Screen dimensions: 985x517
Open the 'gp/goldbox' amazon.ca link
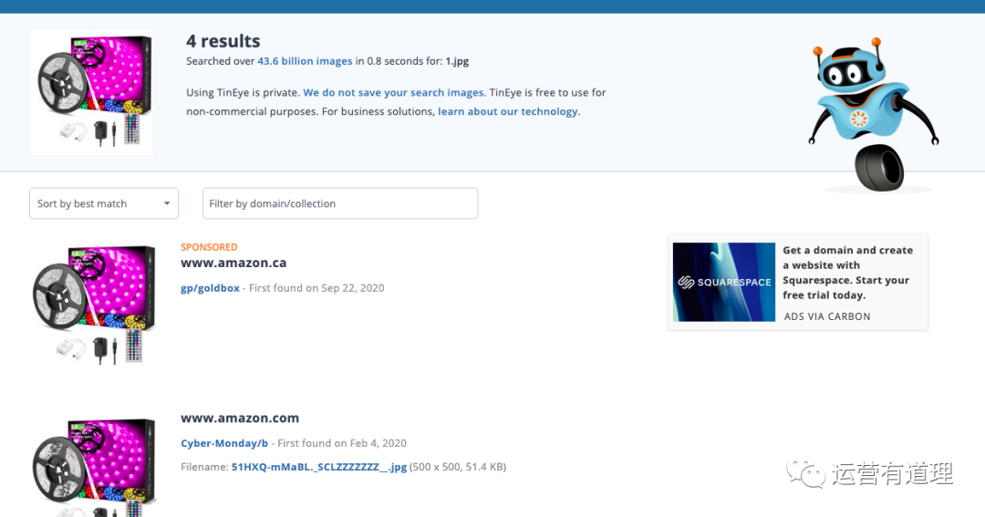210,288
